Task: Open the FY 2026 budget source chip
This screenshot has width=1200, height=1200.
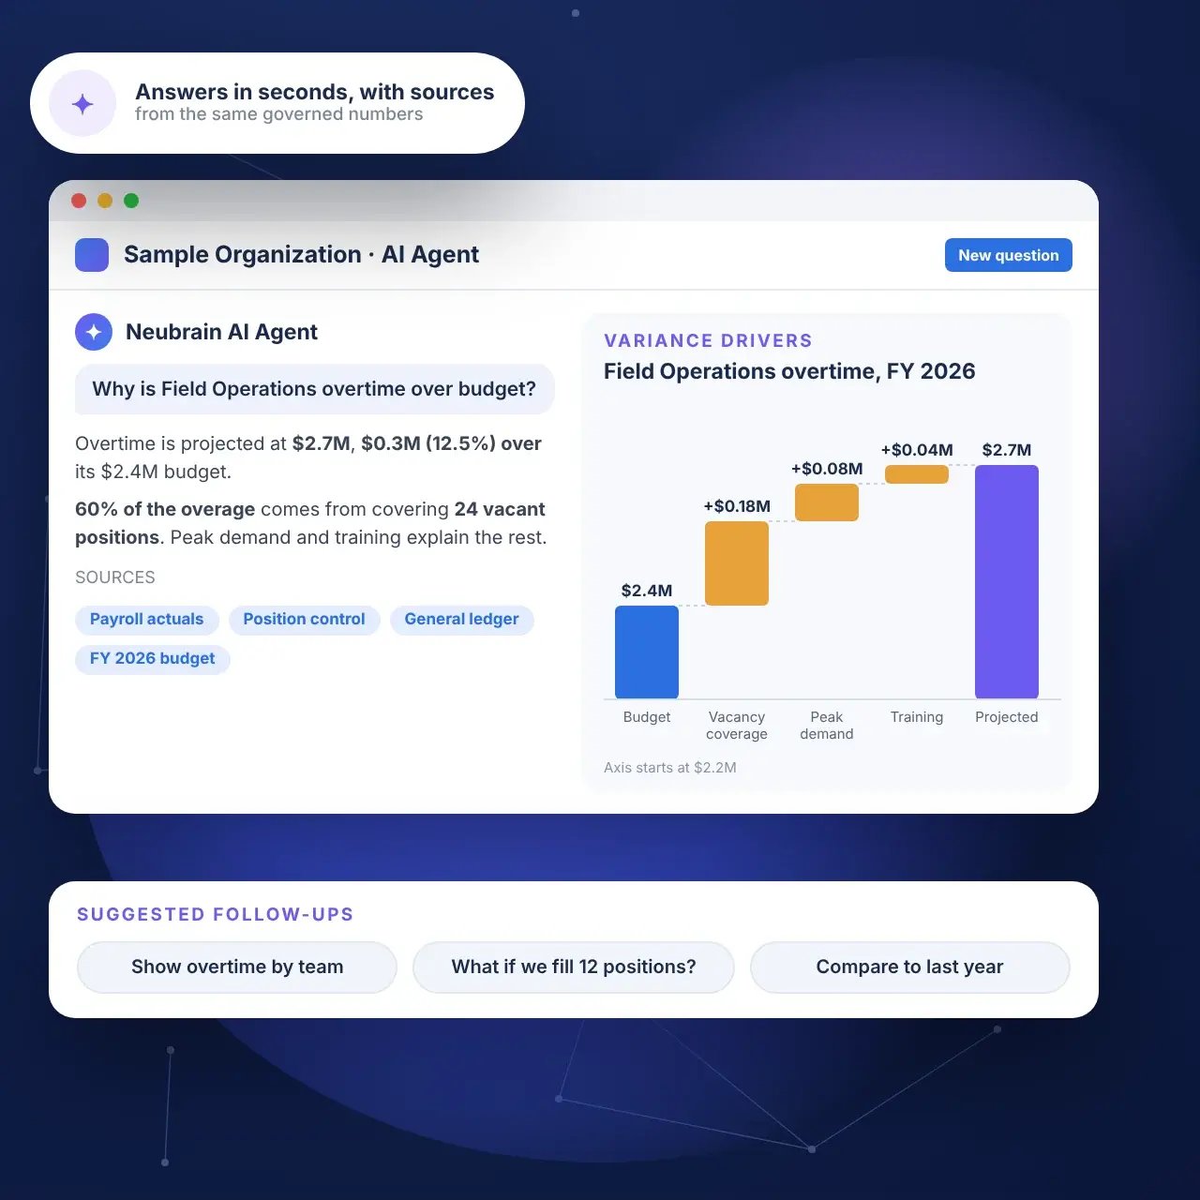Action: coord(152,659)
